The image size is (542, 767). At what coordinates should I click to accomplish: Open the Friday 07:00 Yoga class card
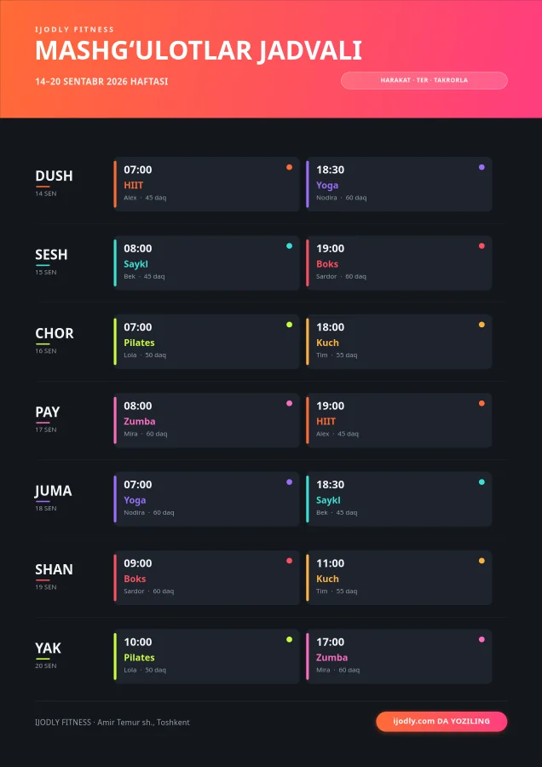(206, 499)
